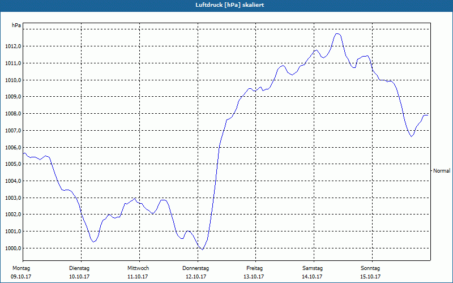Click the 'Mittwoch' day label
Viewport: 453px width, 283px height.
click(x=138, y=268)
